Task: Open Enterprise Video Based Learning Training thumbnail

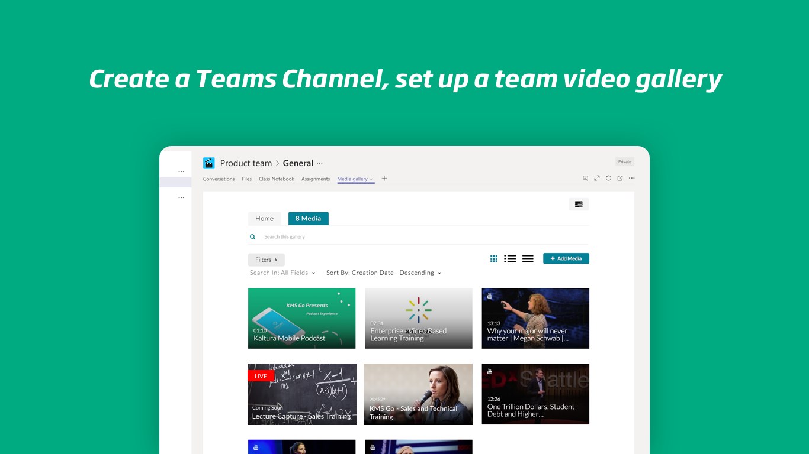Action: tap(419, 318)
